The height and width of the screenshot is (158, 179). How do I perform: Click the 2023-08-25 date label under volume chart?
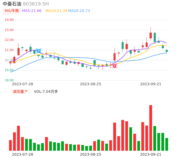pyautogui.click(x=91, y=154)
